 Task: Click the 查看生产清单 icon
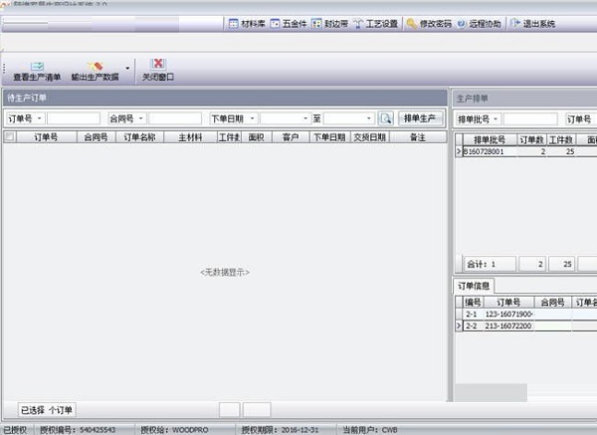38,67
